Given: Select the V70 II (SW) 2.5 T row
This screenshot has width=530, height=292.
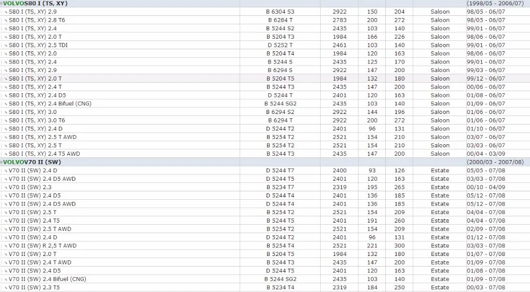Looking at the screenshot, I should pyautogui.click(x=265, y=212).
